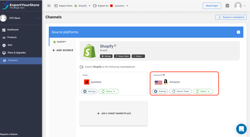Click Shopify source Renew Token button
Image resolution: width=250 pixels, height=137 pixels.
coord(122,56)
